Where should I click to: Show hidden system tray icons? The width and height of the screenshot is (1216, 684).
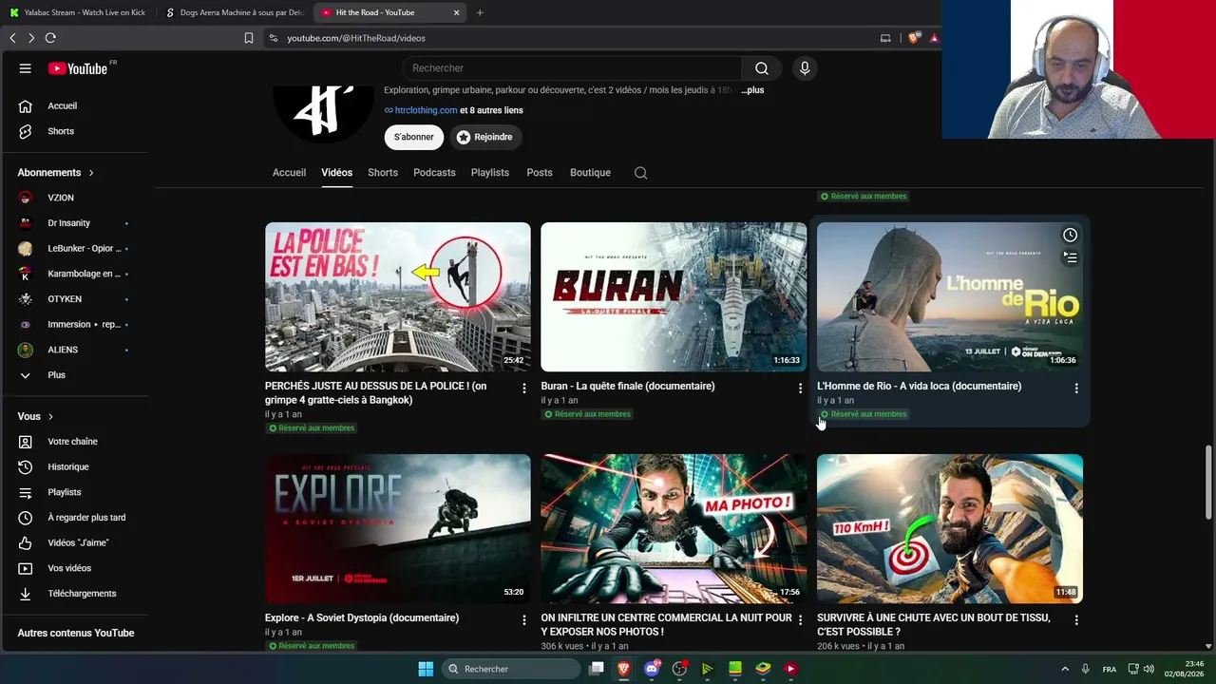coord(1065,669)
